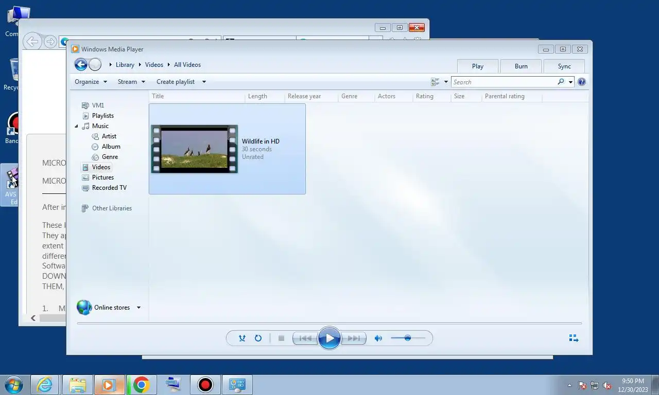
Task: Open Chrome from the taskbar
Action: [141, 385]
